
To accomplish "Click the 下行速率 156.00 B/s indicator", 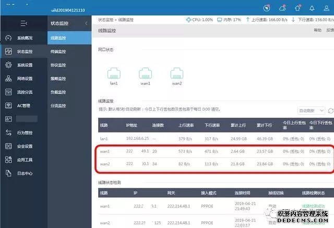I will [313, 20].
